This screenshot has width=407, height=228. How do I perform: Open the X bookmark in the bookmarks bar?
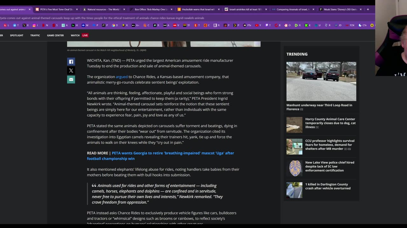tap(26, 25)
